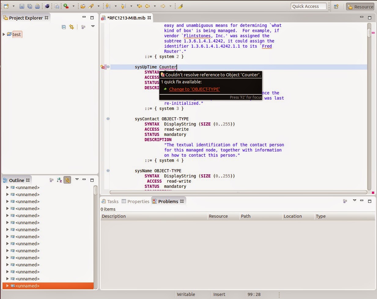This screenshot has width=377, height=299.
Task: Open the Properties tab
Action: (135, 201)
